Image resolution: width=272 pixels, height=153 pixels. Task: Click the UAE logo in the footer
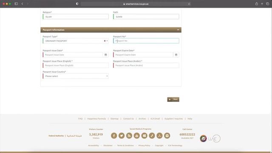(x=214, y=139)
